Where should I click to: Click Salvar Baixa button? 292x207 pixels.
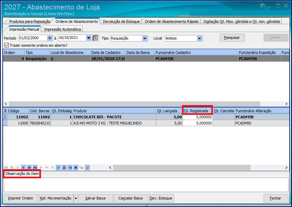coord(95,198)
